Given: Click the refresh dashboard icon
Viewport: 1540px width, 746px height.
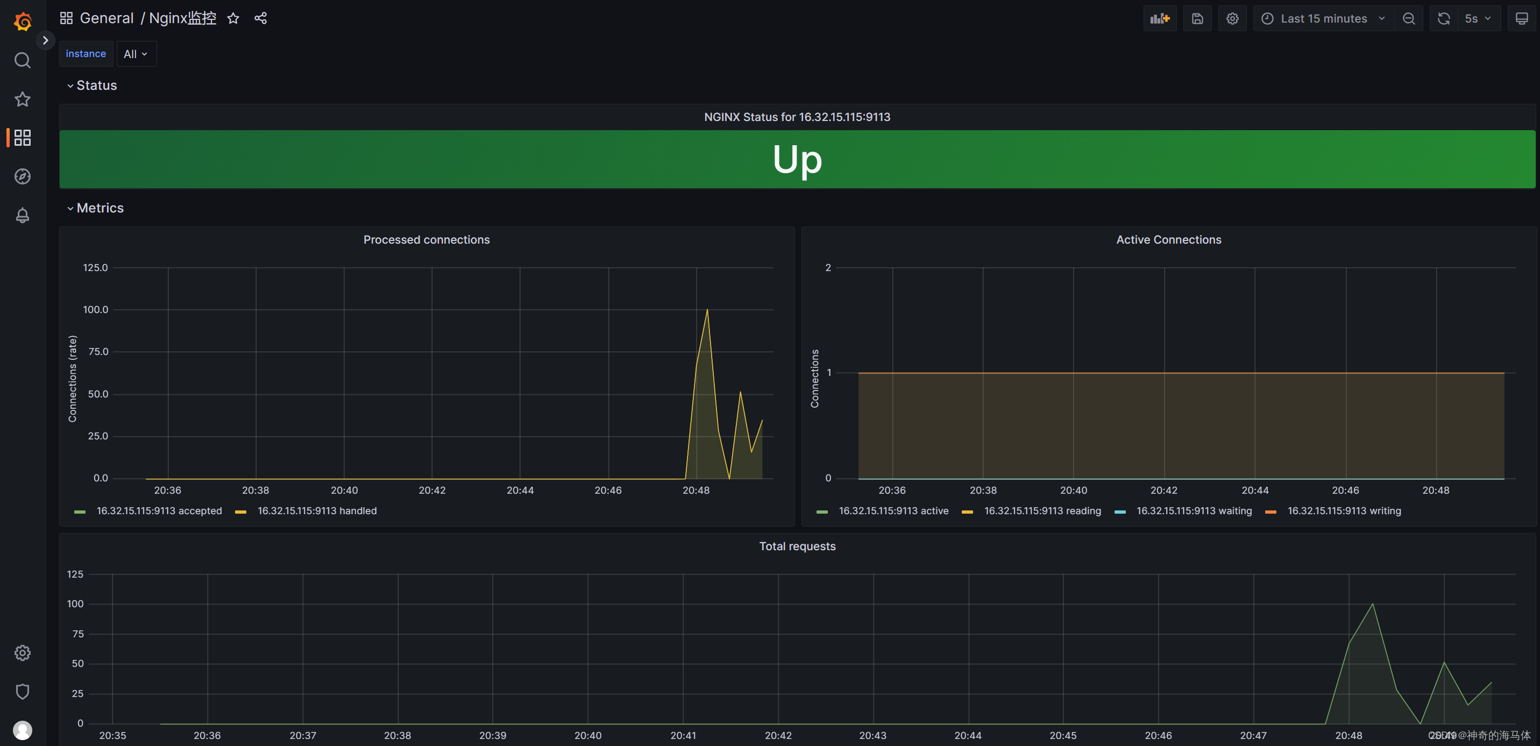Looking at the screenshot, I should pos(1443,18).
